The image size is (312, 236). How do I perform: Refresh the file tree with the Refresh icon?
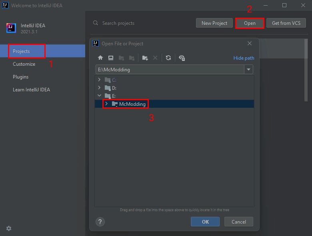(168, 58)
